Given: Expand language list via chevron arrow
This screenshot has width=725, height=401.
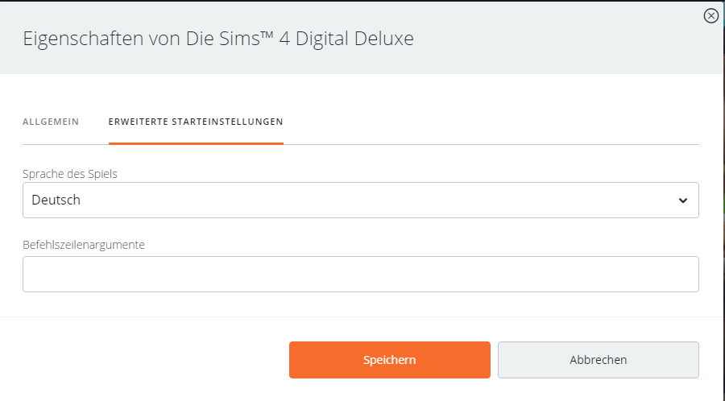Looking at the screenshot, I should [x=683, y=200].
